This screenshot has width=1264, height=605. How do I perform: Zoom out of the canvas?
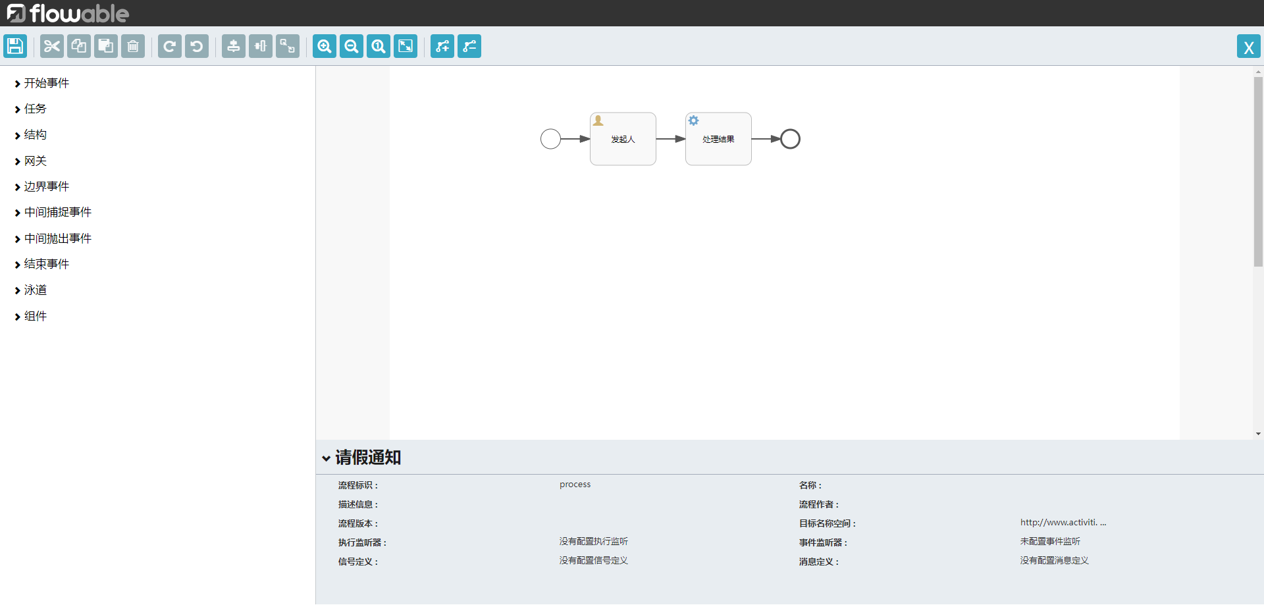click(351, 46)
